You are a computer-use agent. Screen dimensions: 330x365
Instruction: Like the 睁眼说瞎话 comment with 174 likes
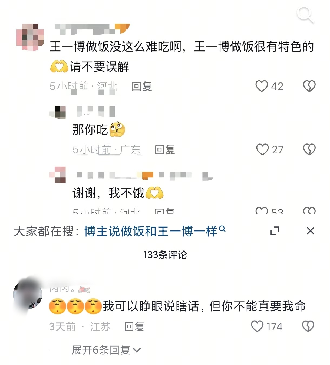tap(257, 326)
